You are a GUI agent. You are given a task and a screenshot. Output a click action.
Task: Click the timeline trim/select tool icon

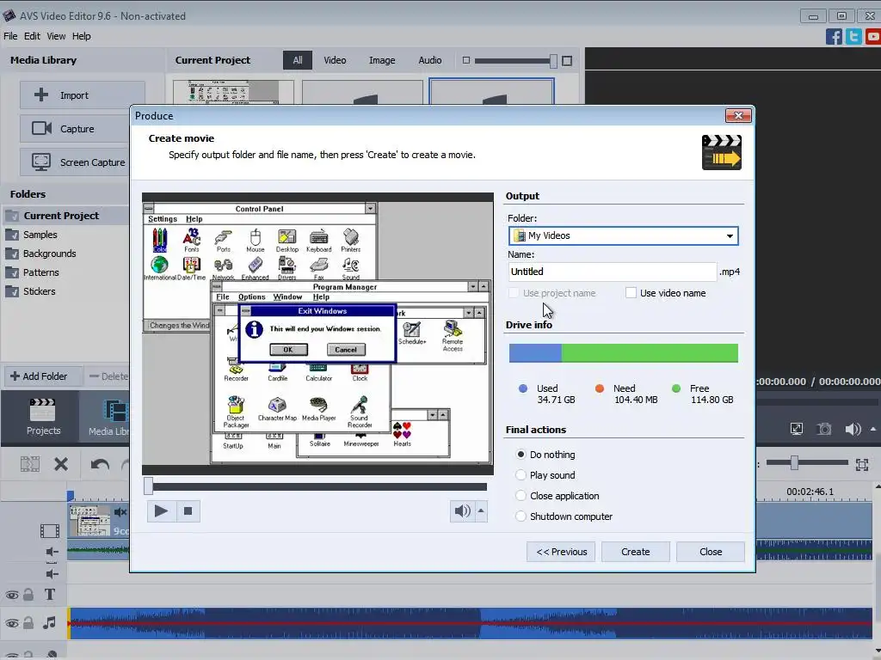[x=30, y=464]
